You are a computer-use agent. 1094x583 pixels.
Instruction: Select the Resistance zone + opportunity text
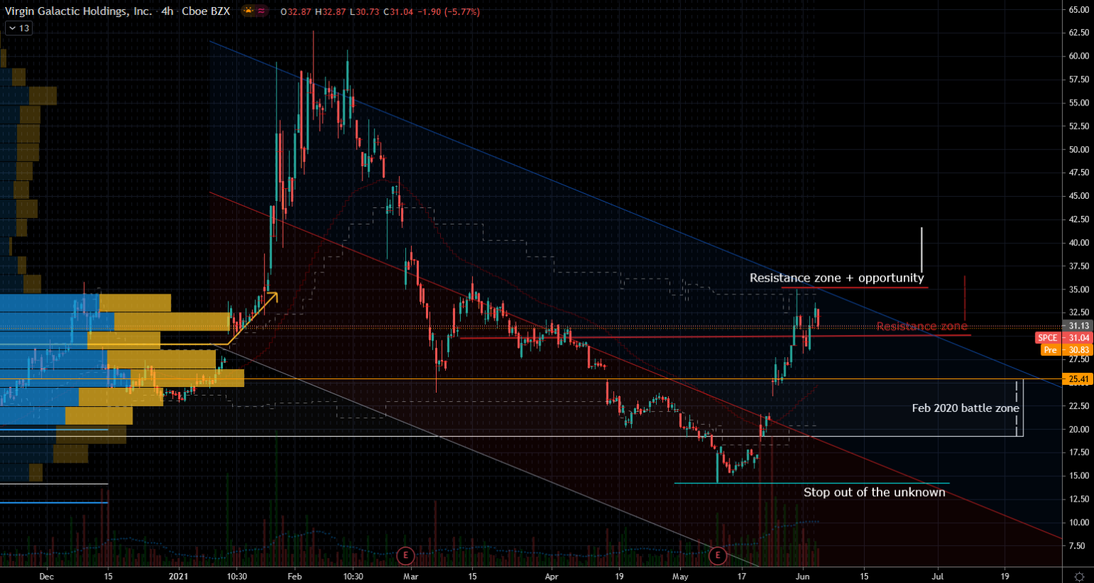(x=837, y=278)
